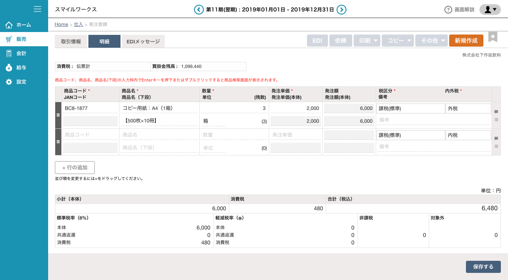Click the calculator icon beside 会計
The height and width of the screenshot is (280, 508).
click(x=9, y=53)
